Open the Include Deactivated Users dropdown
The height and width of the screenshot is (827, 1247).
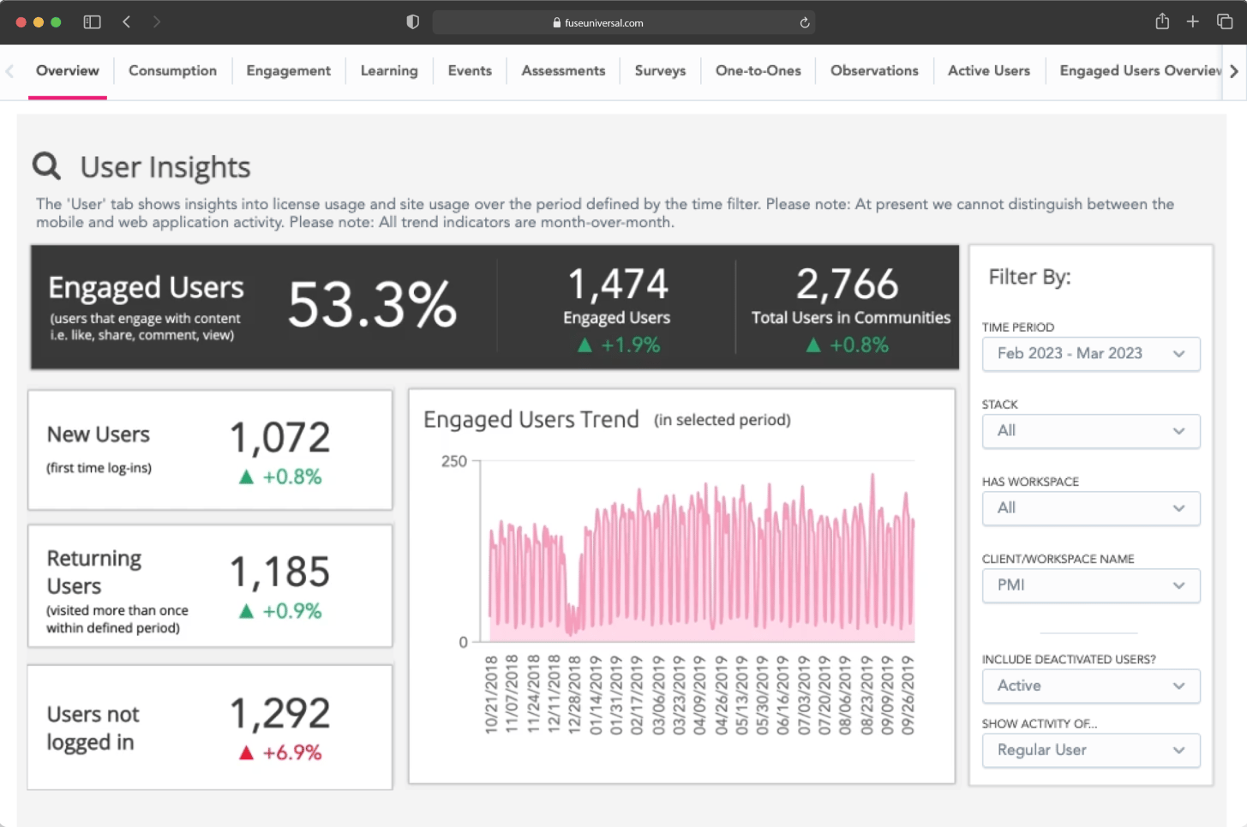point(1091,686)
